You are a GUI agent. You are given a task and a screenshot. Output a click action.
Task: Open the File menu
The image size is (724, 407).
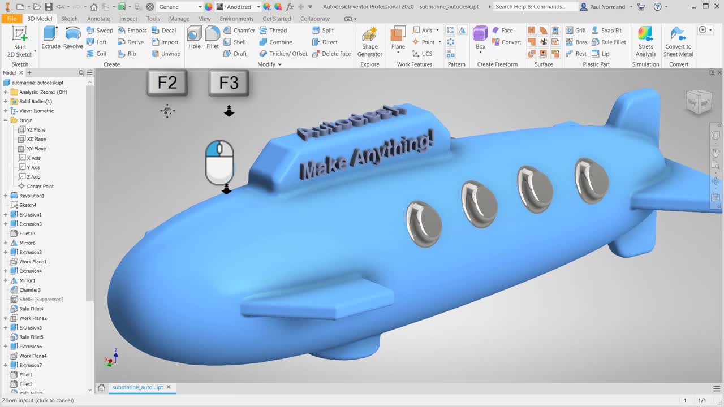coord(11,19)
